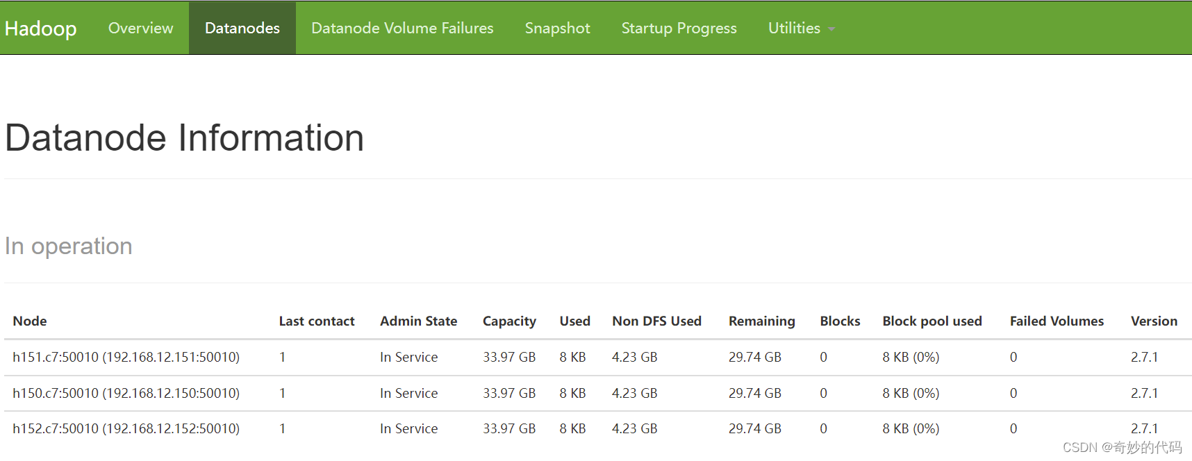Click 29.74 GB remaining for h150
1192x461 pixels.
[754, 393]
